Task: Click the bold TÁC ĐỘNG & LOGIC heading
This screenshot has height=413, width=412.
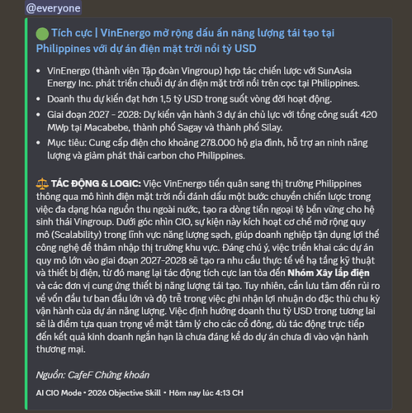Action: coord(96,183)
